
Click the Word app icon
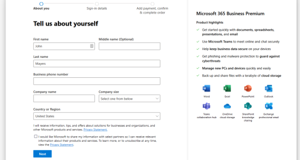coord(206,88)
